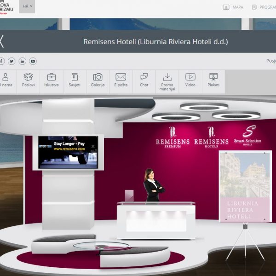Viewport: 276px width, 276px height.
Task: Click the Remisens Premium logo
Action: (172, 137)
